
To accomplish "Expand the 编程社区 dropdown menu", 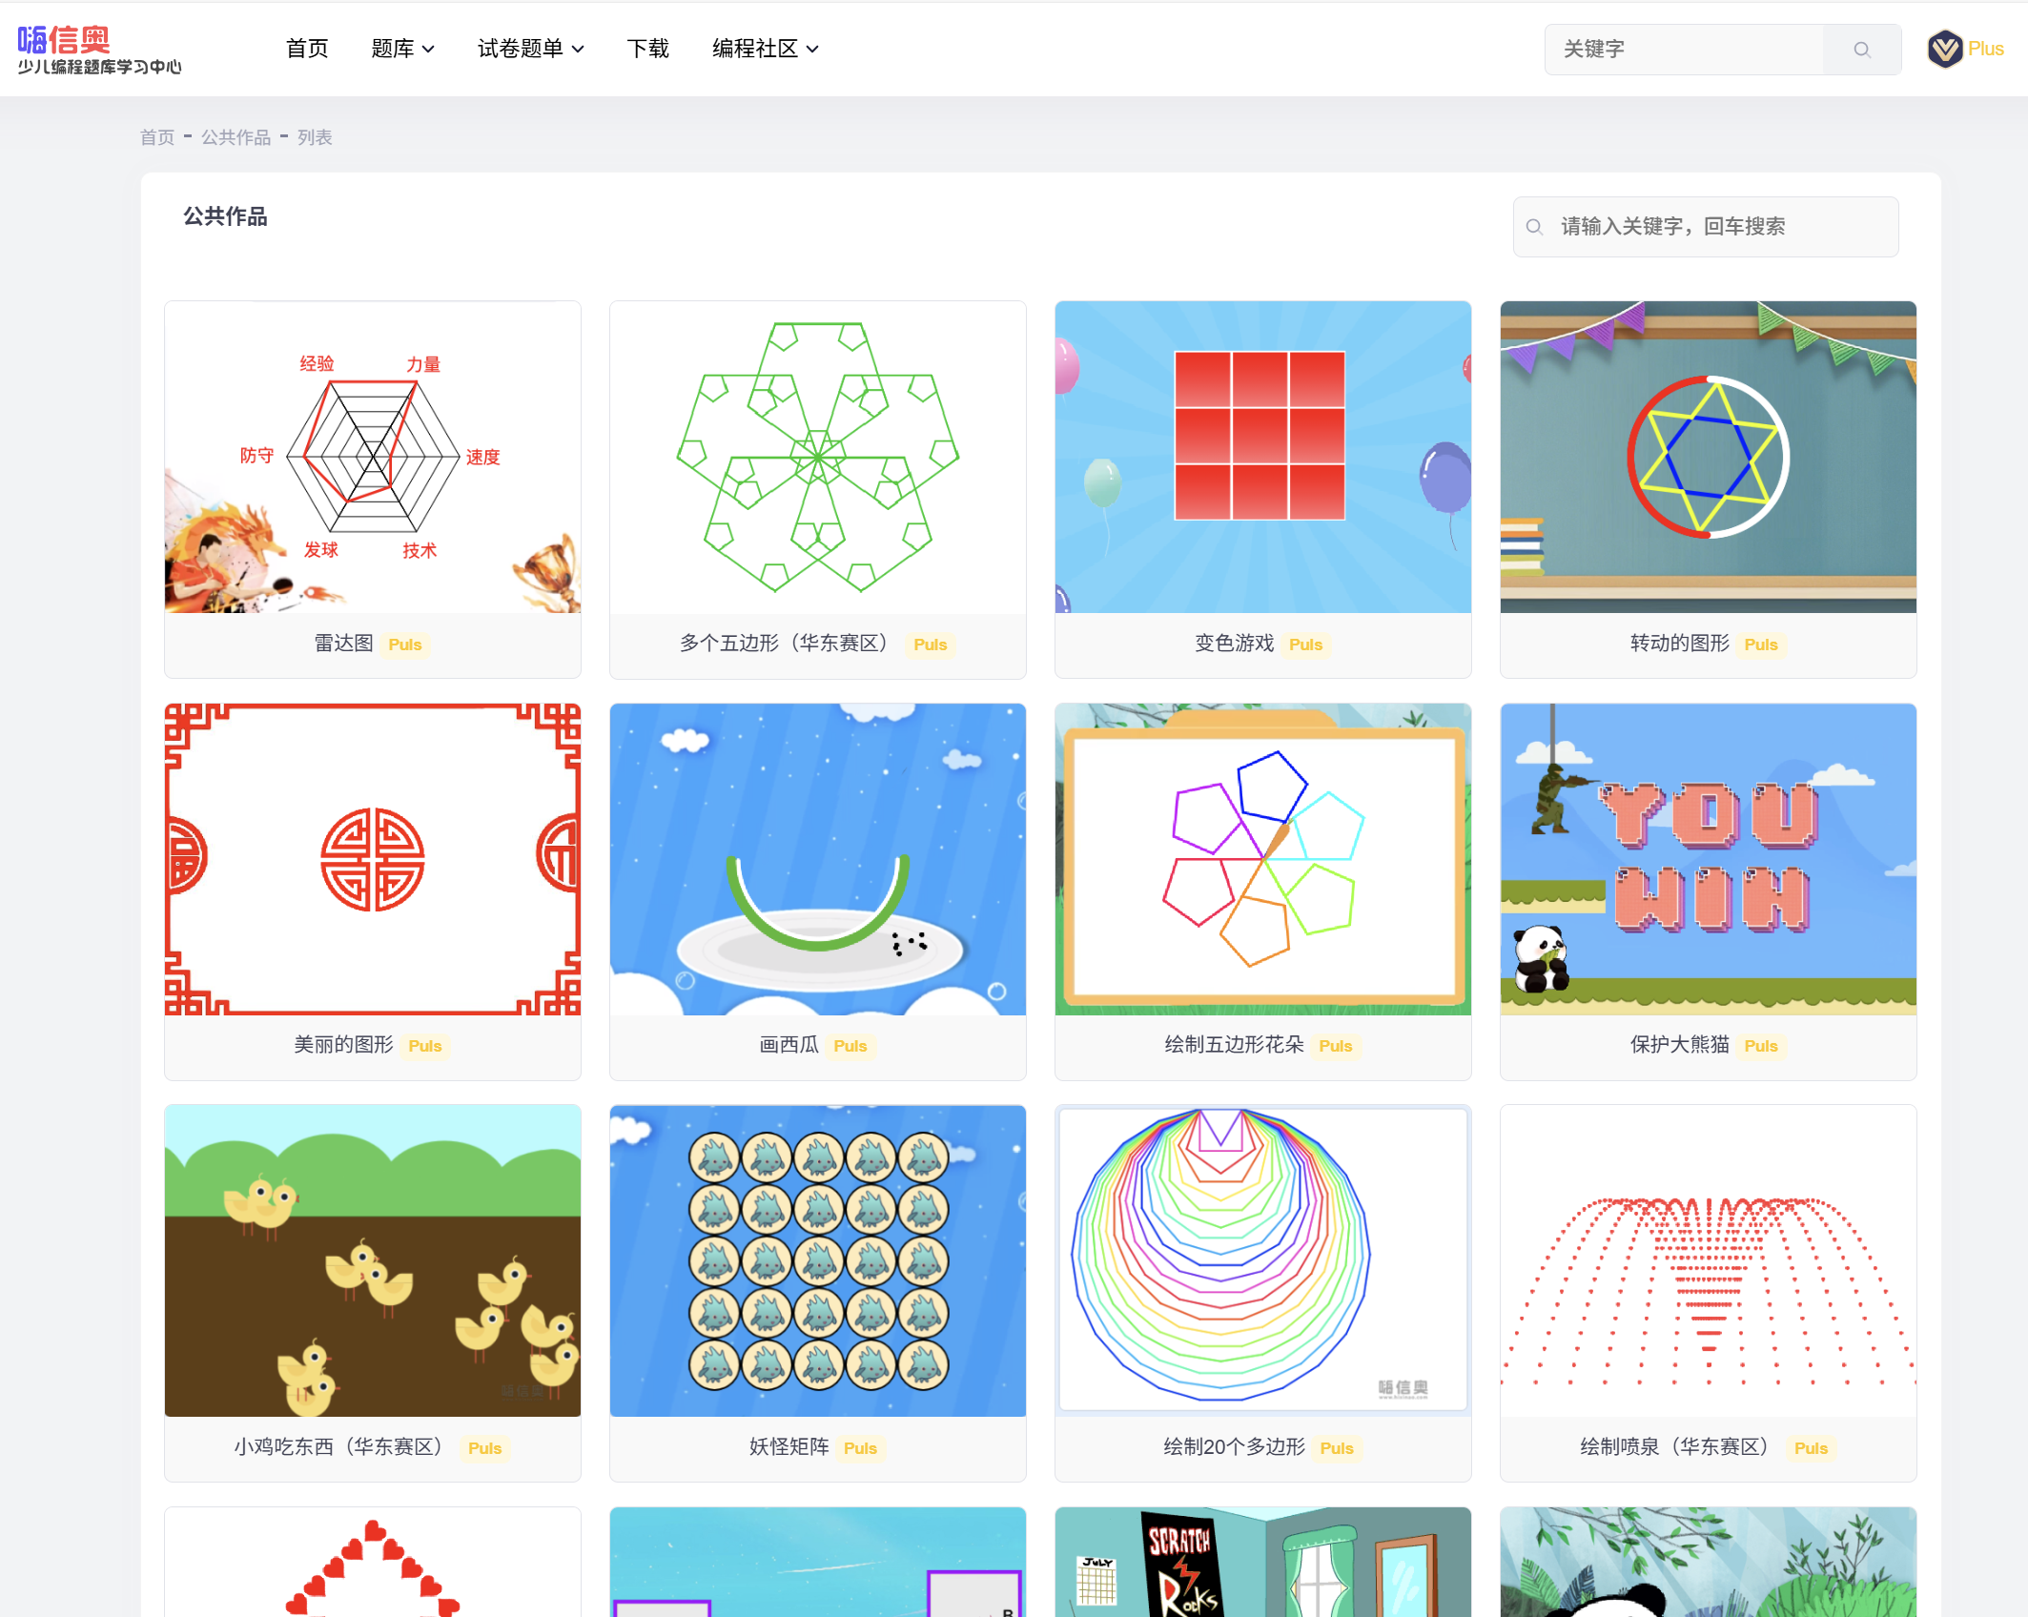I will (x=765, y=49).
